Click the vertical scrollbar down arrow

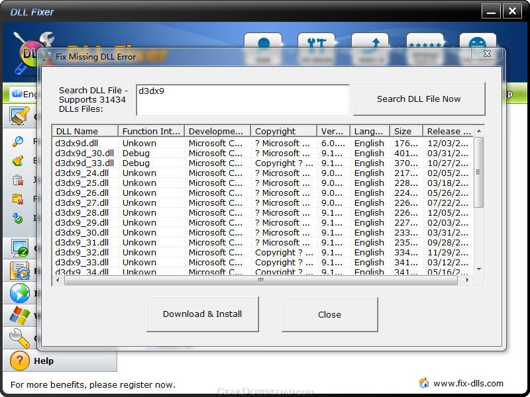pyautogui.click(x=479, y=269)
